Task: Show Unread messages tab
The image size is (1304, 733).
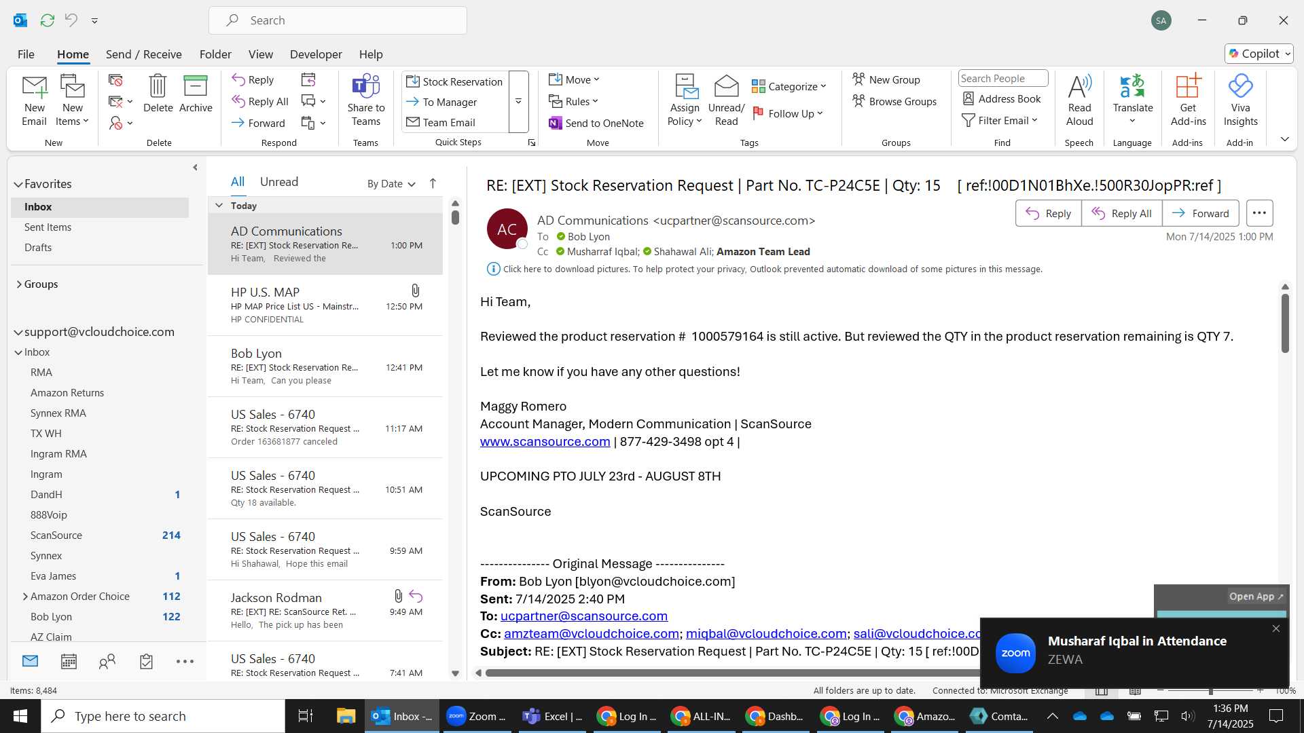Action: pyautogui.click(x=279, y=182)
